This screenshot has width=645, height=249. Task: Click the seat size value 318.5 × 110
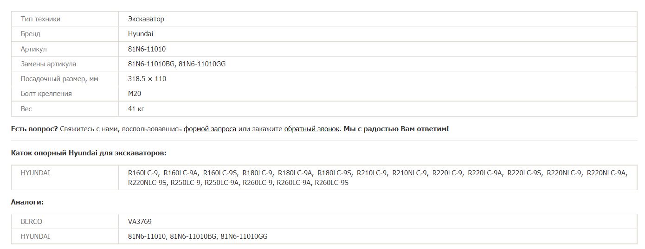click(x=147, y=79)
